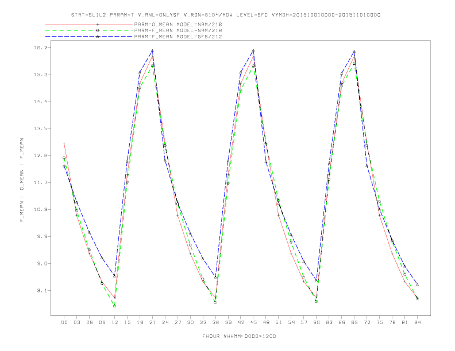Click y-axis tick value 11.7

coord(40,183)
